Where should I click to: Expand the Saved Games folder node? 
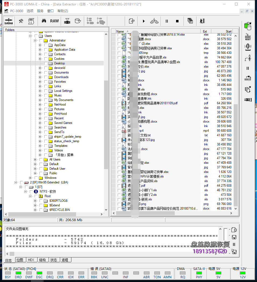40,123
